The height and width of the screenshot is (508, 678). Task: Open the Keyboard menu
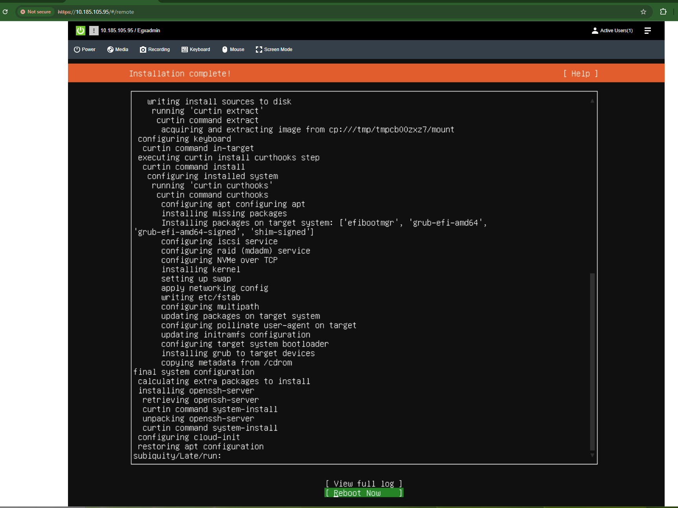(196, 50)
